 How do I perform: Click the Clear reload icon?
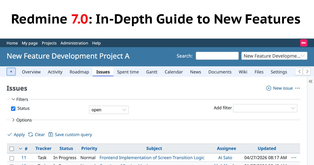31,135
